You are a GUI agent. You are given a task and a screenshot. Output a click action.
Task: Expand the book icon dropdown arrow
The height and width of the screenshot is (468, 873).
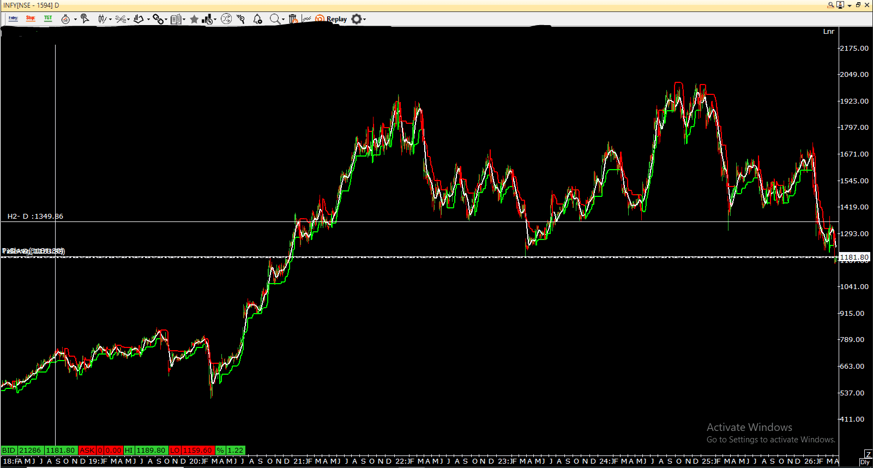pos(184,20)
